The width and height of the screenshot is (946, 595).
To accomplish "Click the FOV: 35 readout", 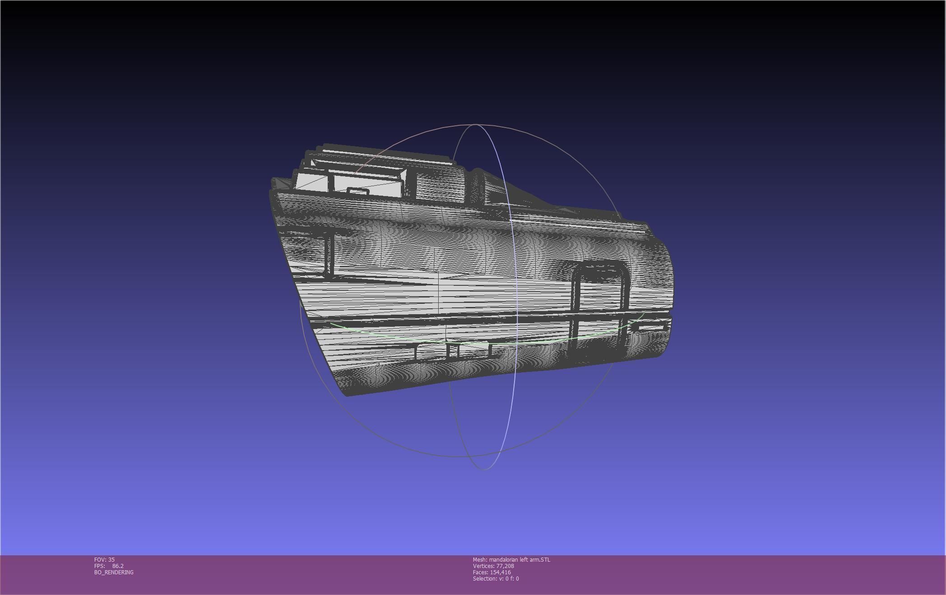I will click(104, 559).
